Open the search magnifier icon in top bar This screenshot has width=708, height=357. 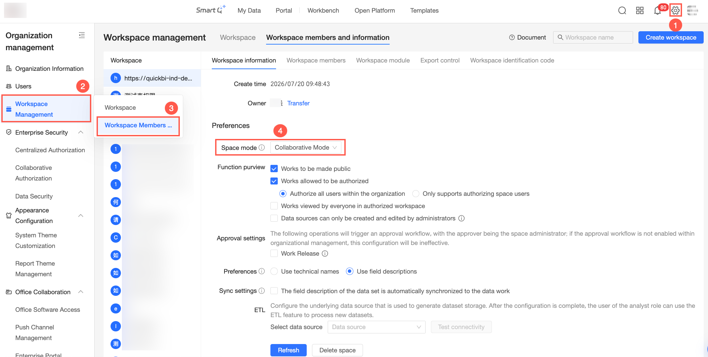622,11
